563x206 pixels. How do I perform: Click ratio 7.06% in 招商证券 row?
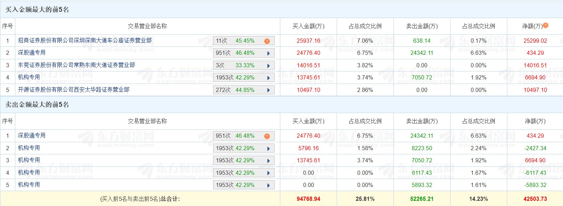pos(365,41)
